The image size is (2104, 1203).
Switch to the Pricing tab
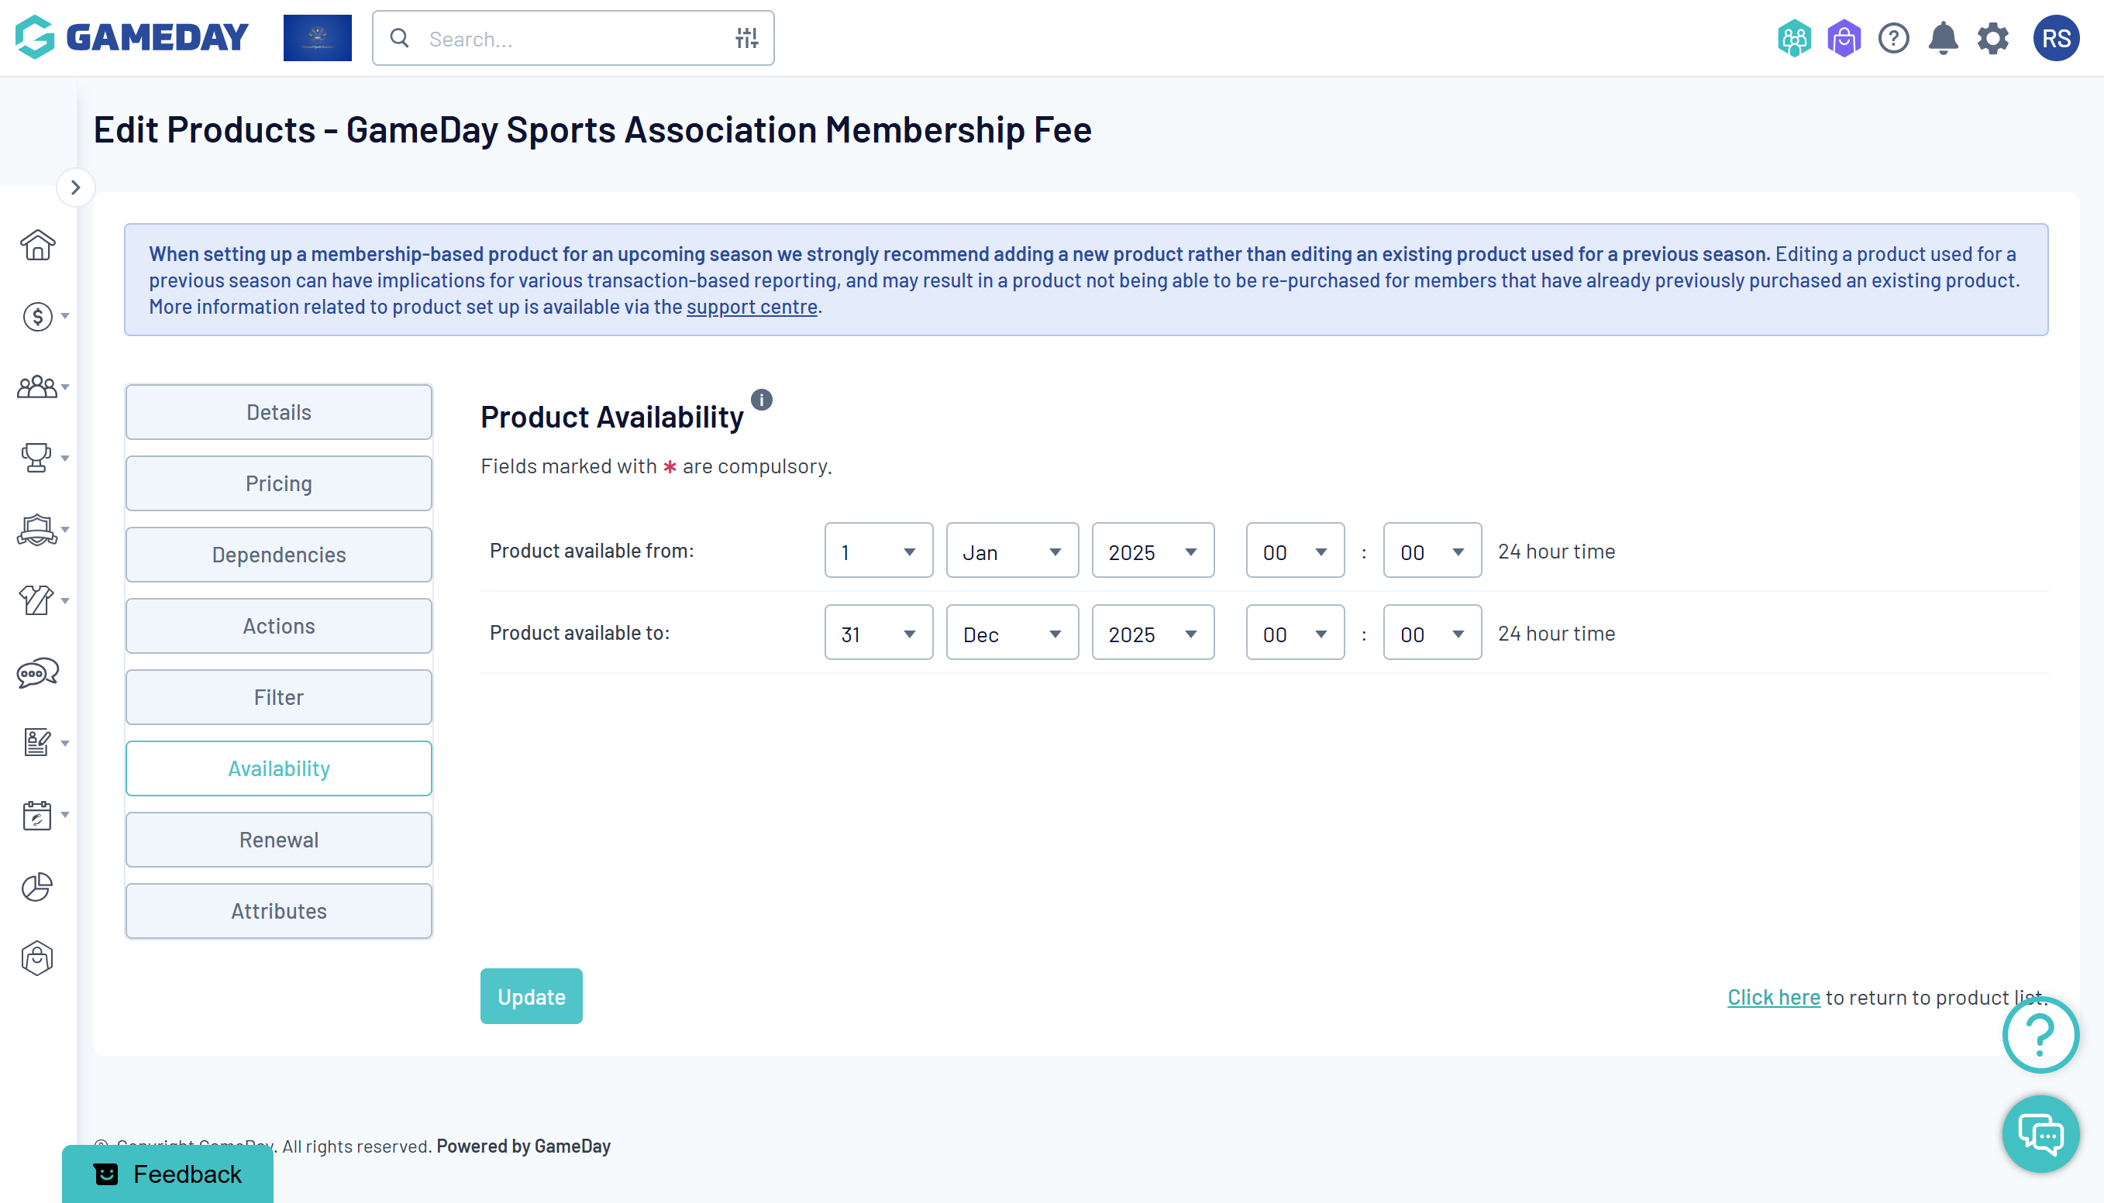click(278, 483)
